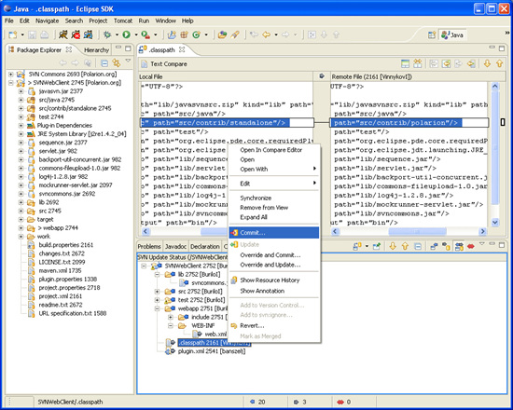Click the Debug bug icon
The height and width of the screenshot is (410, 513).
(x=107, y=34)
